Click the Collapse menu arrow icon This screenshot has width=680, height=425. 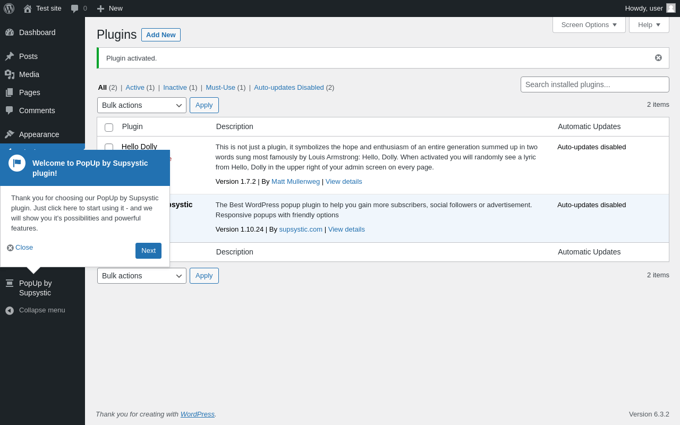[10, 310]
